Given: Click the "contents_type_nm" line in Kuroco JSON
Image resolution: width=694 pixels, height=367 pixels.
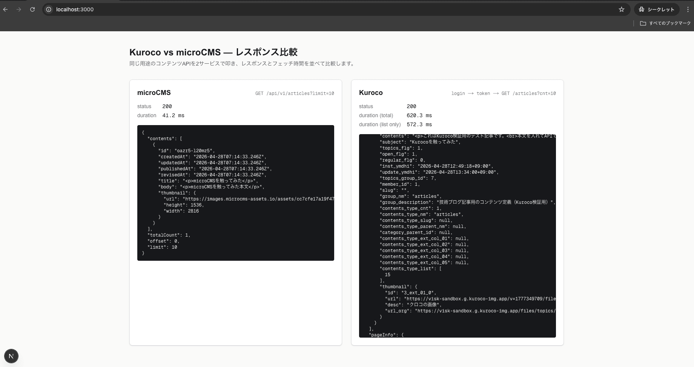Looking at the screenshot, I should click(x=422, y=214).
